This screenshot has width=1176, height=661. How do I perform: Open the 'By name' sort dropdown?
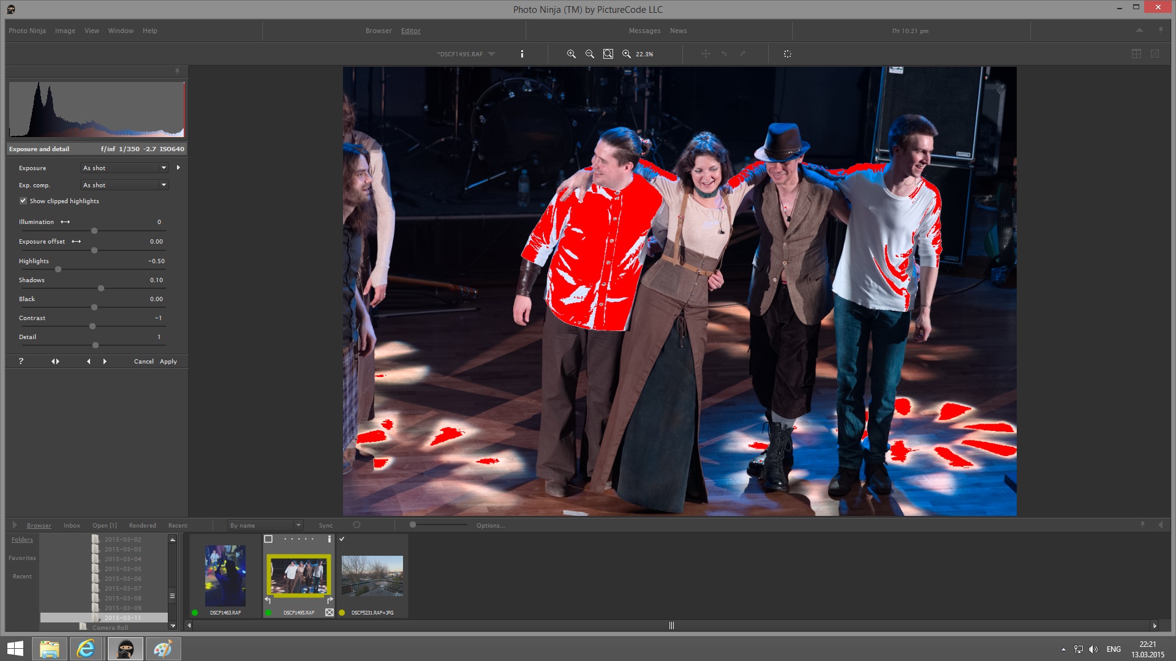265,525
